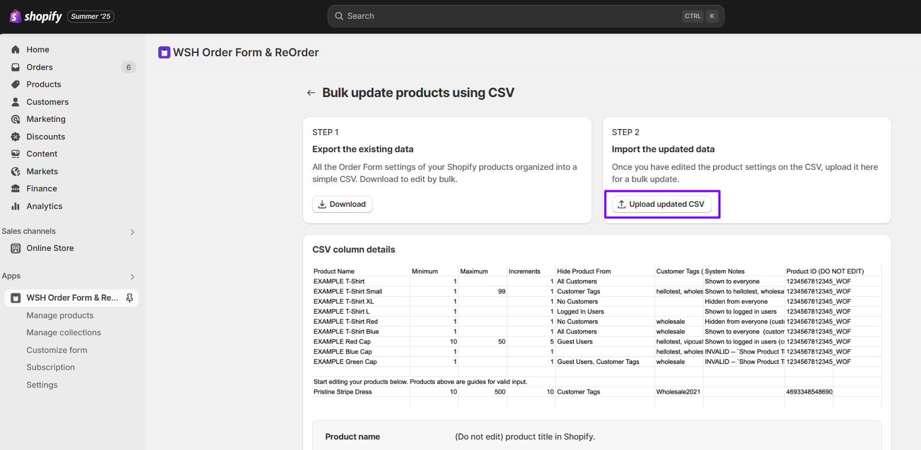Go back using the left arrow

(x=311, y=93)
